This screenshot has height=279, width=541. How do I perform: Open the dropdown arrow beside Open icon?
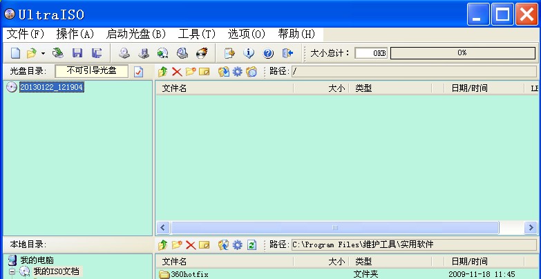43,53
